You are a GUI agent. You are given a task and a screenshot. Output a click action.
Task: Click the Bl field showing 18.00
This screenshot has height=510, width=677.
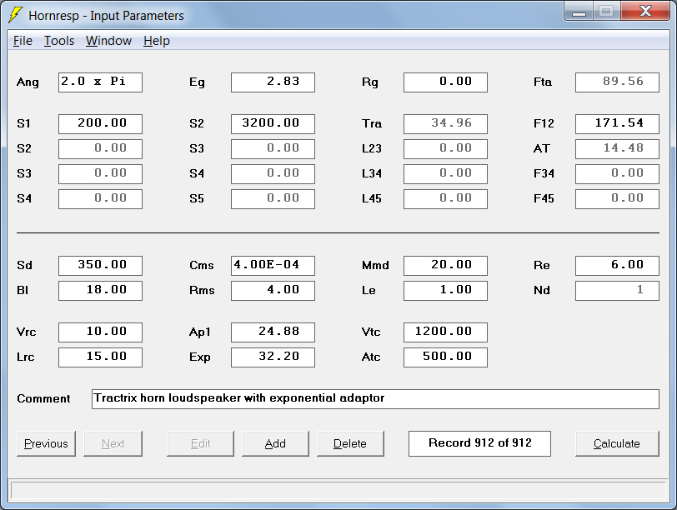(x=100, y=291)
